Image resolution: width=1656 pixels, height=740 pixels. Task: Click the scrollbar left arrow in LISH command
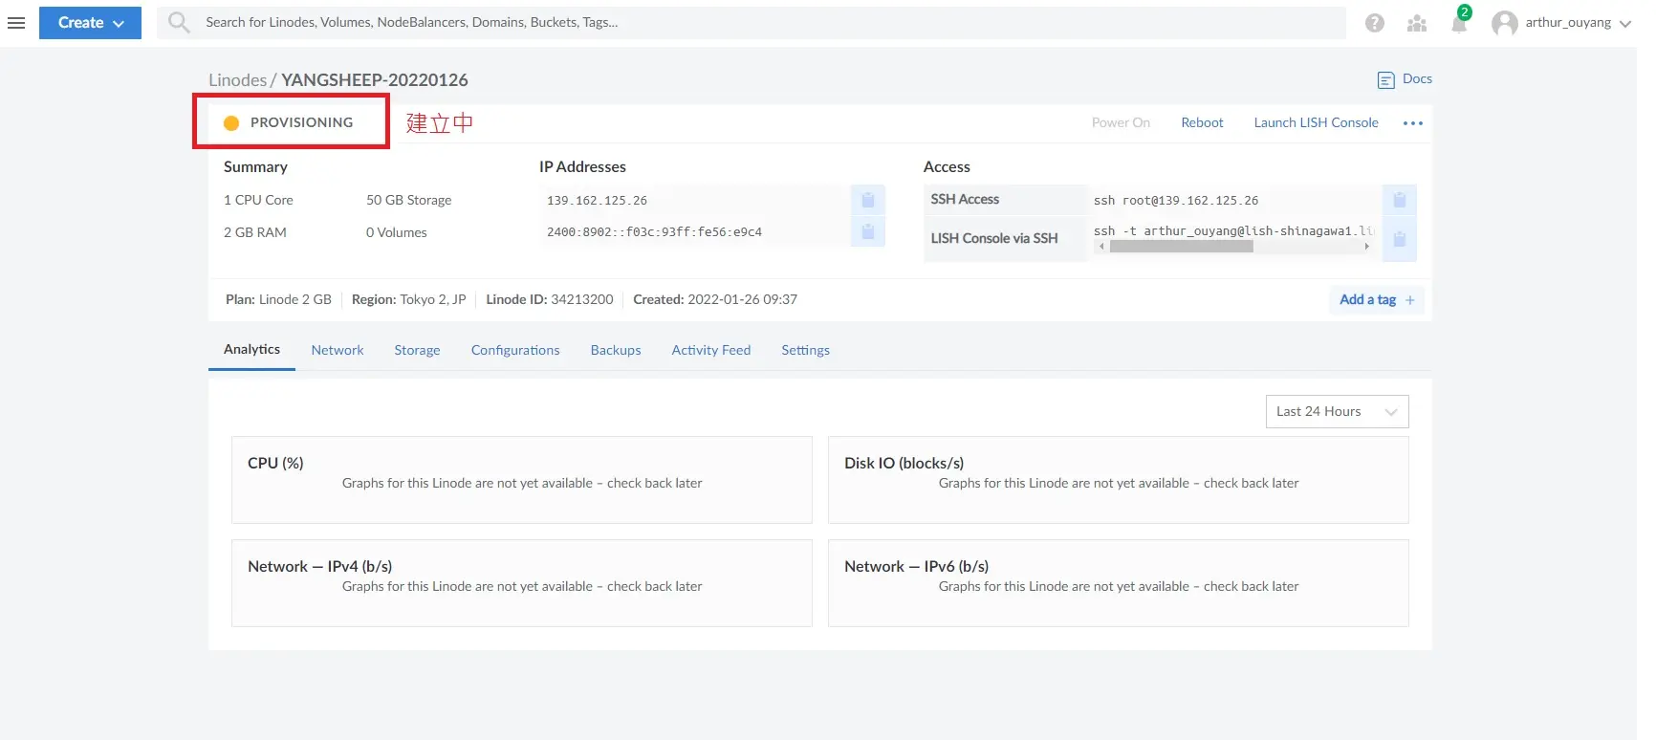[x=1101, y=247]
